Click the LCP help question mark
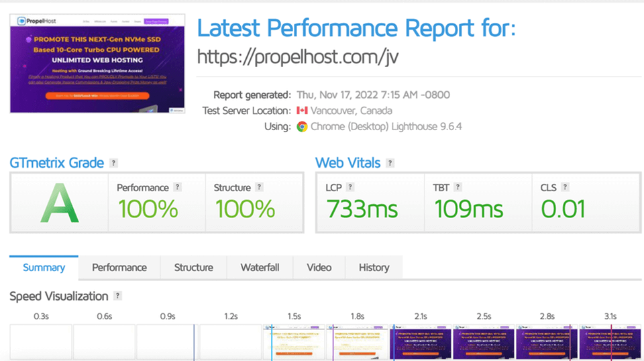Screen dimensions: 644x361 350,187
